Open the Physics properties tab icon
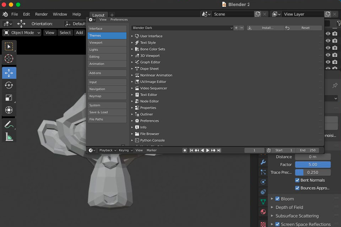This screenshot has width=341, height=227. (263, 182)
